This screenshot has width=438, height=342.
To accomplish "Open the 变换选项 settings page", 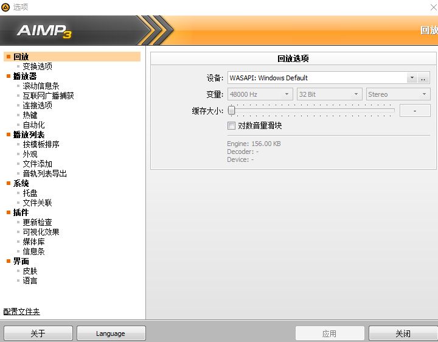I will pyautogui.click(x=38, y=66).
